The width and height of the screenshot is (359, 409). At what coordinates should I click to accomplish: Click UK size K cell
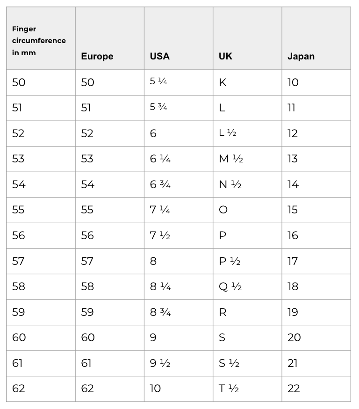(x=223, y=82)
